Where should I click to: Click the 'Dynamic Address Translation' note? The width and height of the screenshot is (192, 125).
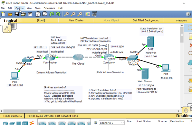click(51, 73)
